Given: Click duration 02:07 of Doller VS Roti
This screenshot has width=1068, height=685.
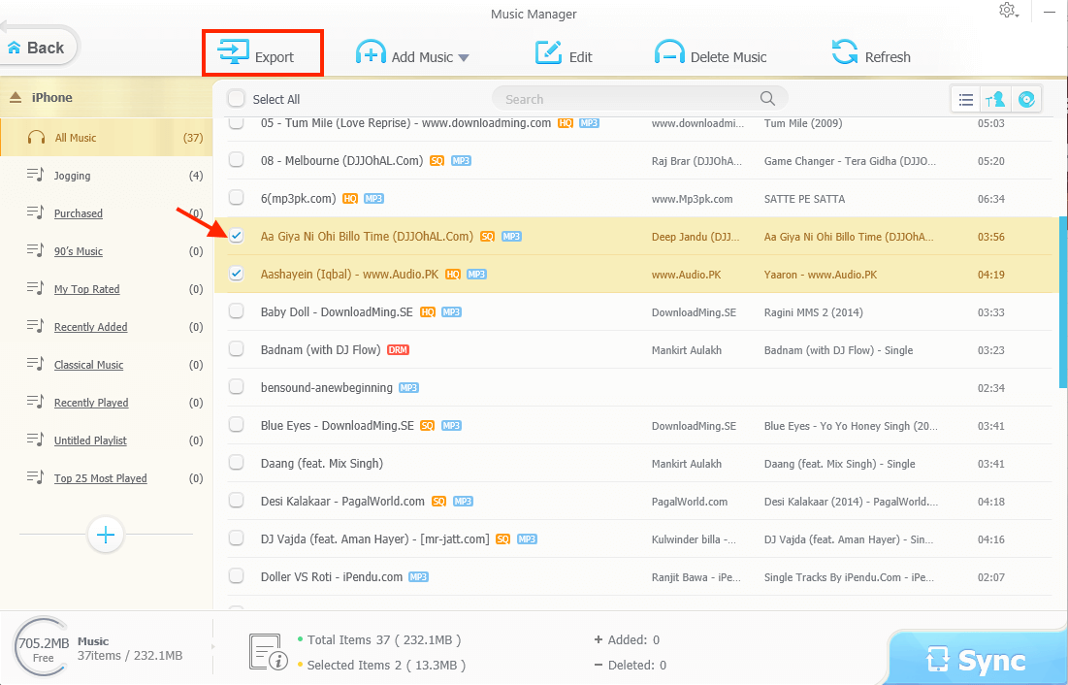Looking at the screenshot, I should (991, 577).
